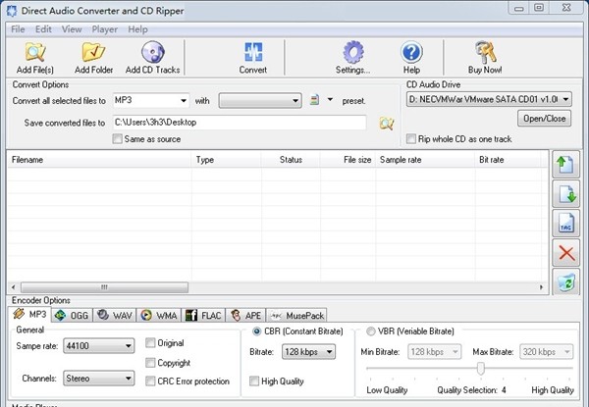The height and width of the screenshot is (407, 589).
Task: Select VBR (Variable Bitrate) radio button
Action: 370,331
